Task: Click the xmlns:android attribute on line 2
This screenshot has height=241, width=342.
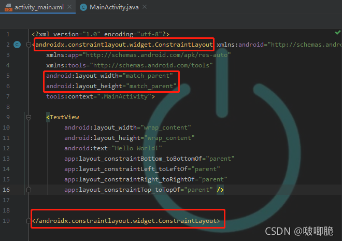Action: (x=279, y=45)
